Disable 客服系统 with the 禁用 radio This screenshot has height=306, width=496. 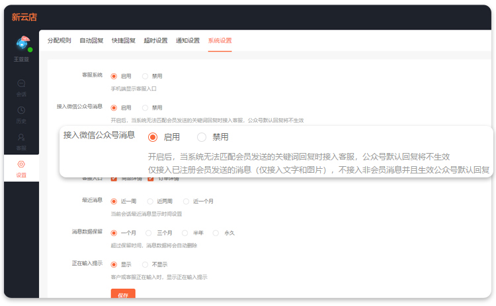[x=145, y=76]
